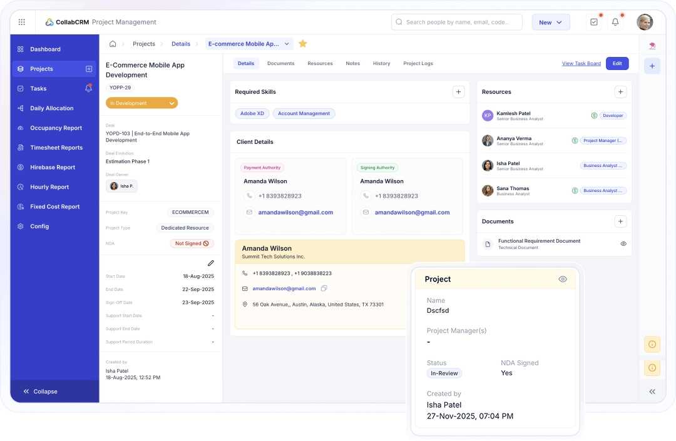Open the Occupancy Report section
The height and width of the screenshot is (441, 676).
pyautogui.click(x=56, y=128)
